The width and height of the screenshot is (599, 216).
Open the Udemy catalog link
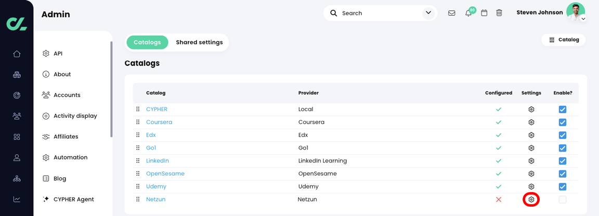coord(156,186)
